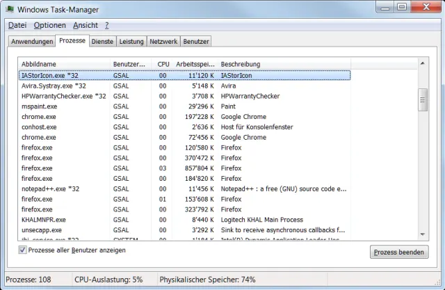Image resolution: width=445 pixels, height=290 pixels.
Task: Select the KHALMNPR.exe process row
Action: point(43,219)
